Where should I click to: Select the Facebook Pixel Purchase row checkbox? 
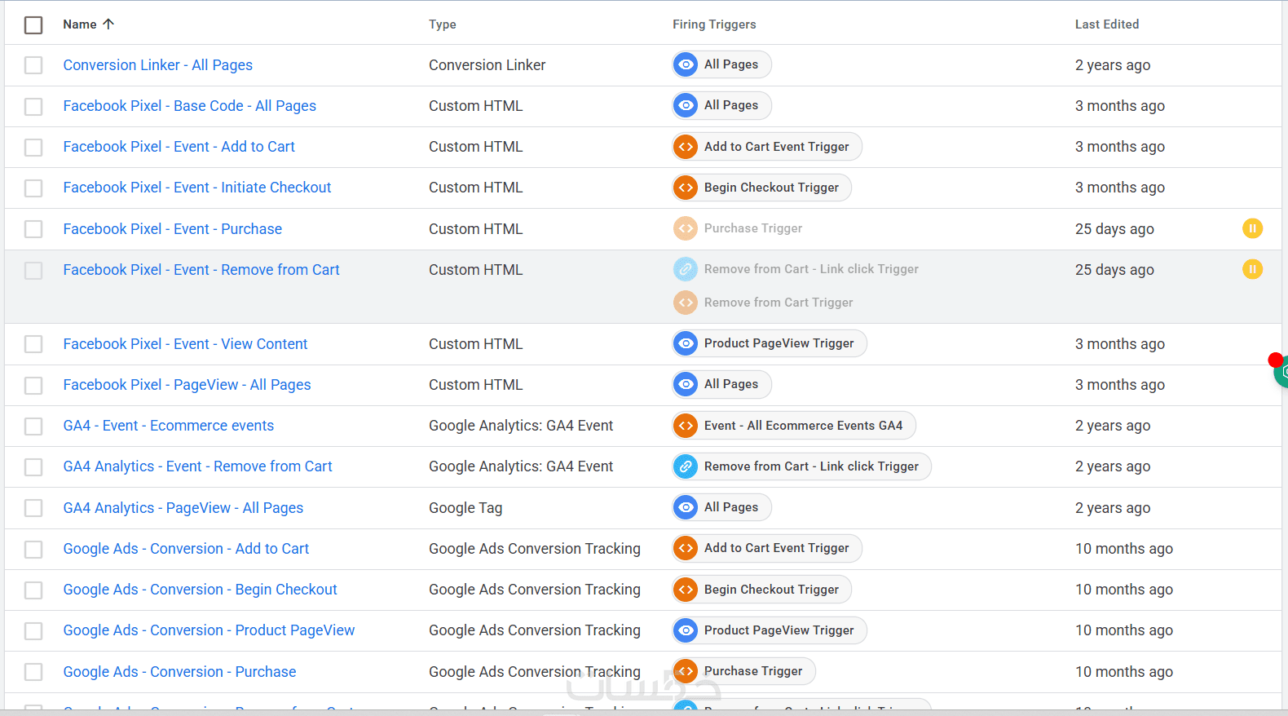coord(33,229)
